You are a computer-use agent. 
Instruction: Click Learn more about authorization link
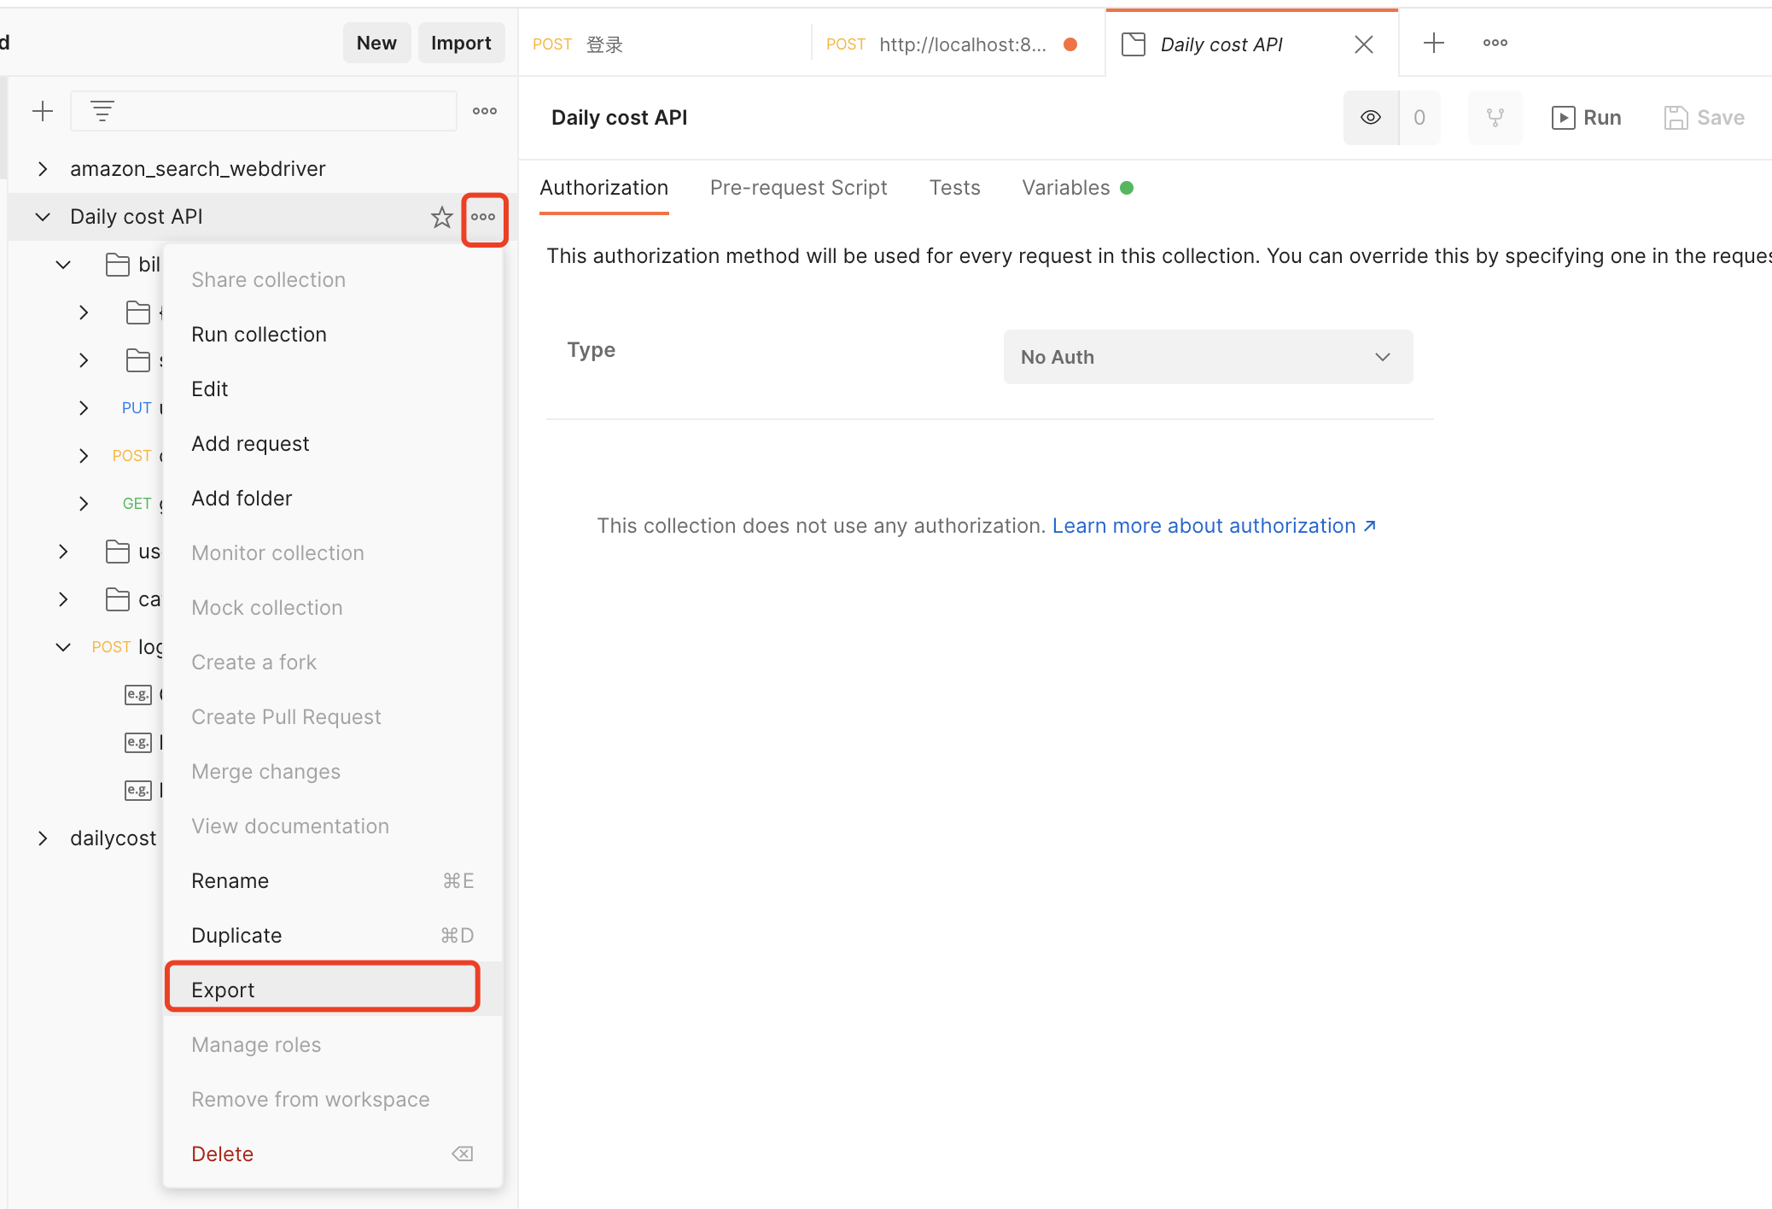tap(1212, 525)
